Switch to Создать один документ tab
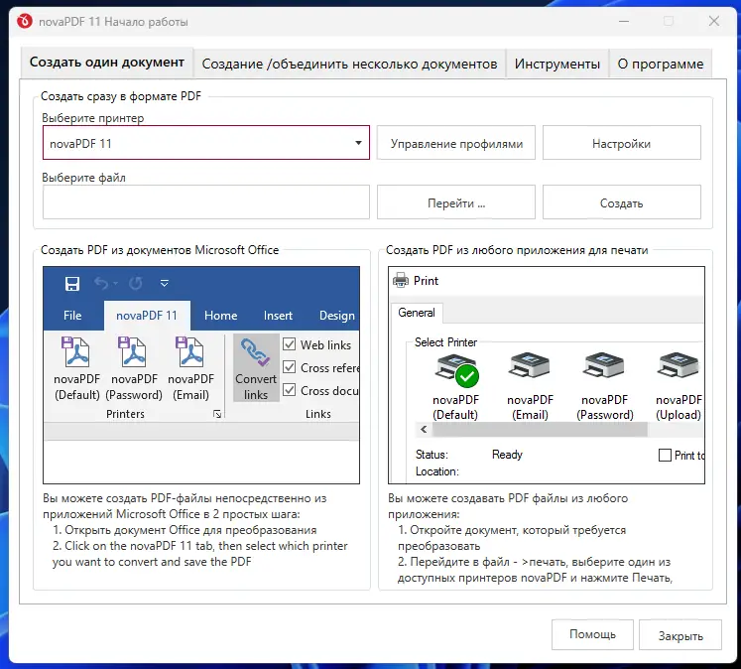 pyautogui.click(x=107, y=63)
